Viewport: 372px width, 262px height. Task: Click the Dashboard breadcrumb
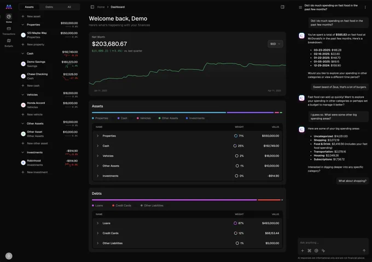[x=118, y=7]
